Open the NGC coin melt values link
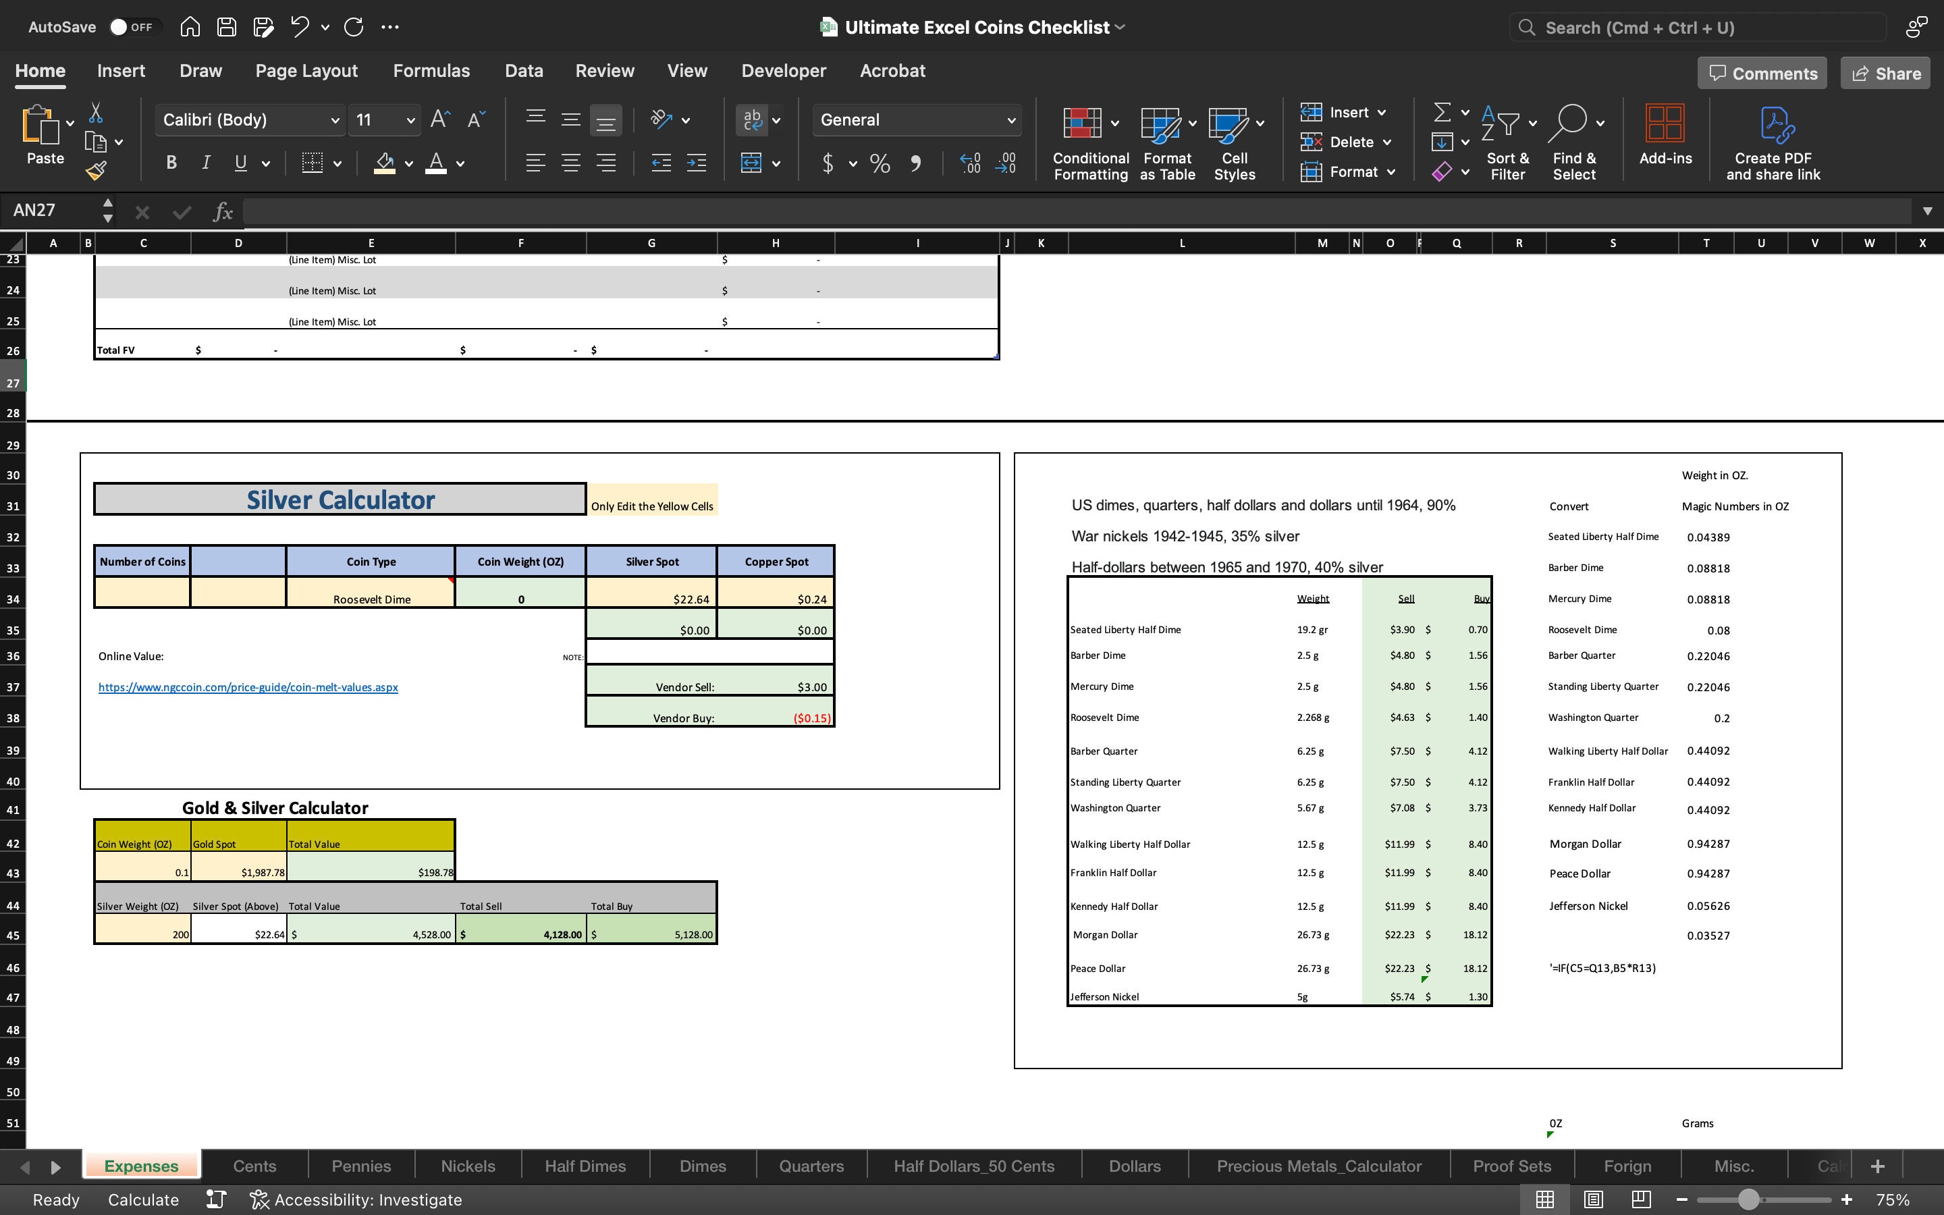This screenshot has width=1944, height=1215. [246, 687]
